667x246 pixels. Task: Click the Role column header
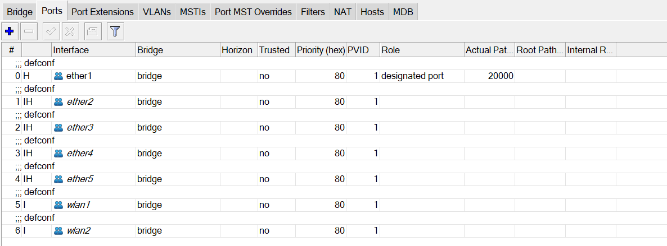click(x=422, y=50)
